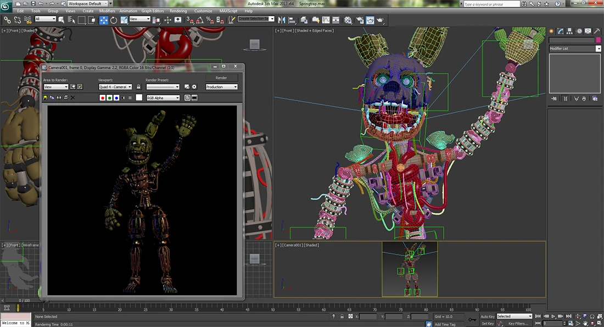This screenshot has width=604, height=327.
Task: Select the Rotate tool in main toolbar
Action: (x=114, y=20)
